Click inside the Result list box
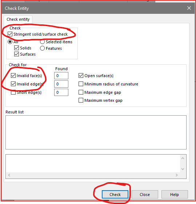 (x=96, y=132)
